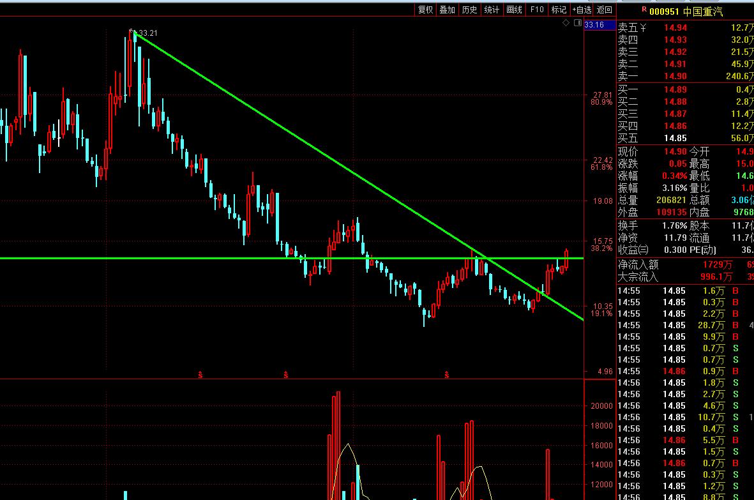Open the 历史 history view
Viewport: 754px width, 500px height.
469,10
